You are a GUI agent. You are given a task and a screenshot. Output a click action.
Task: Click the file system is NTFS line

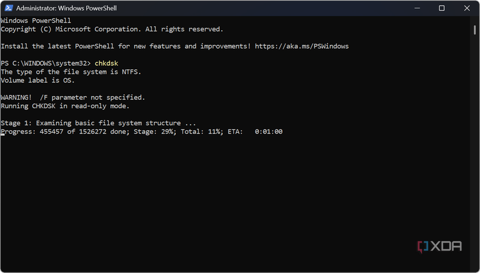[70, 72]
